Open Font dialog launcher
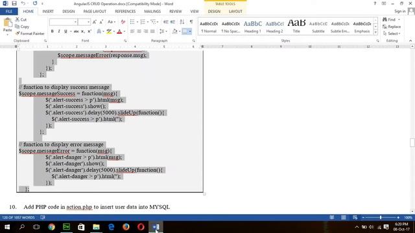 (x=125, y=41)
